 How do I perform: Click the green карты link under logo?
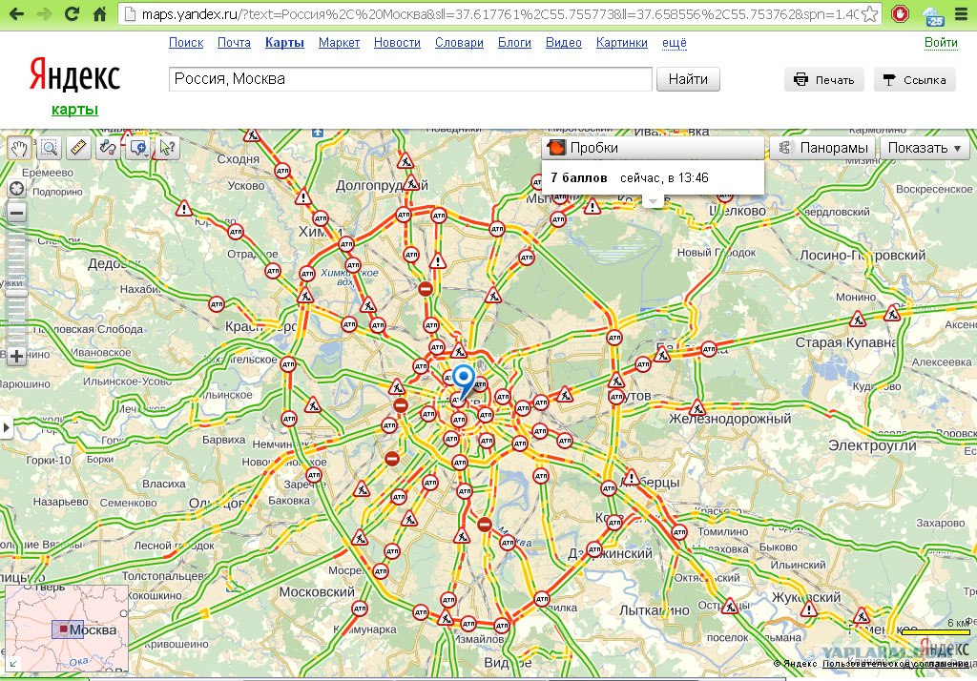74,110
